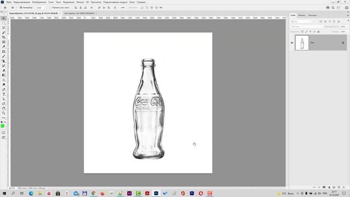Image resolution: width=350 pixels, height=197 pixels.
Task: Select the History Brush tool
Action: (4, 66)
